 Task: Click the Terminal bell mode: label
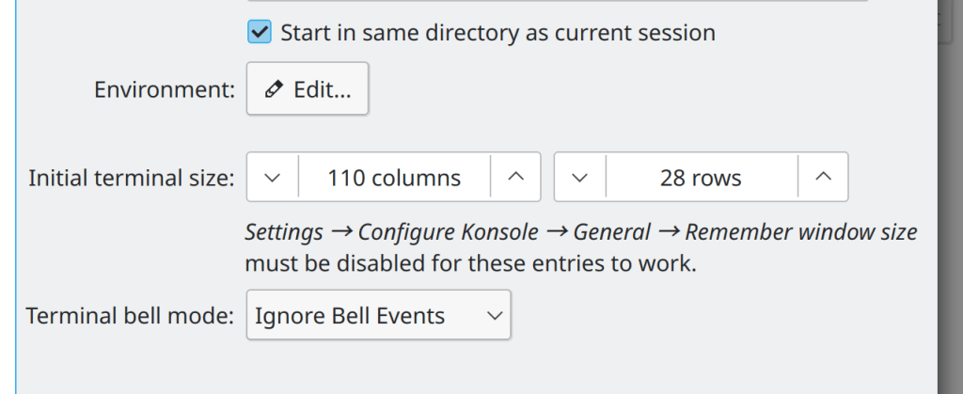[x=130, y=316]
